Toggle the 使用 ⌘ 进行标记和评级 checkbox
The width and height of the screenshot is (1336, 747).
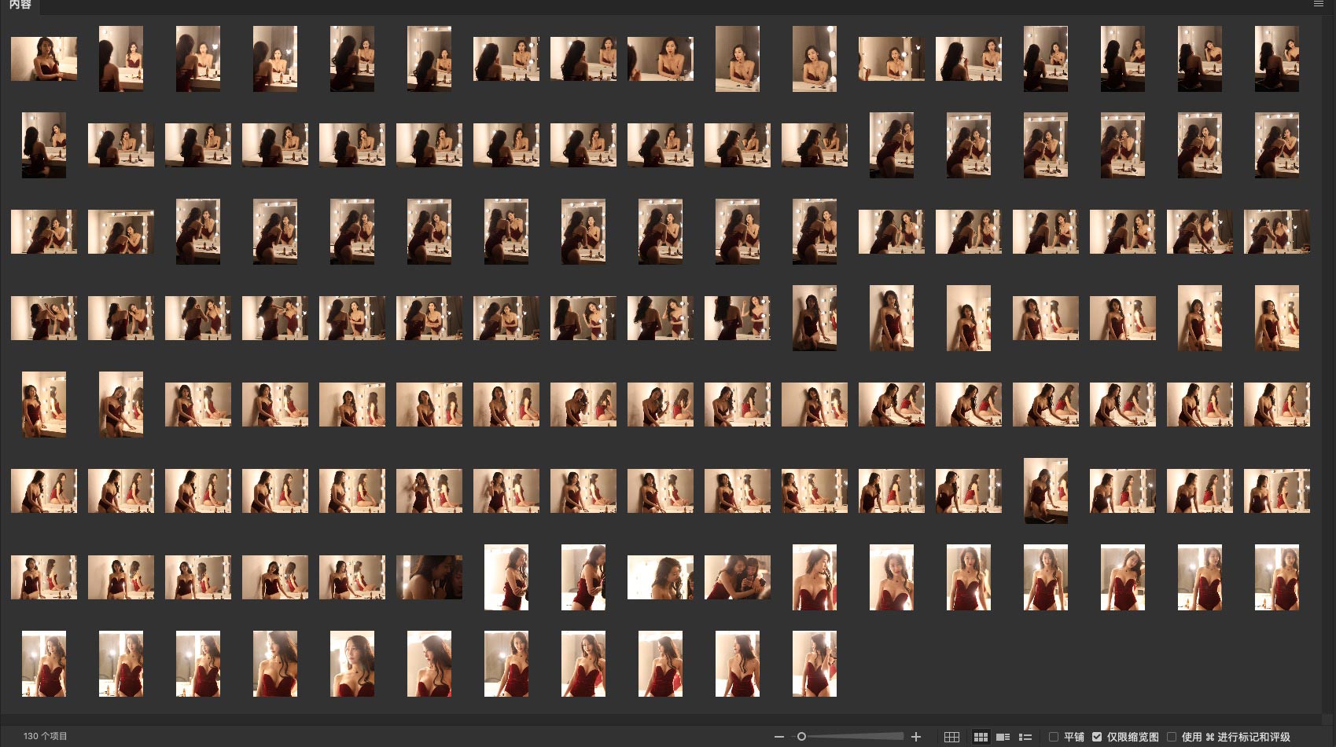(x=1172, y=737)
